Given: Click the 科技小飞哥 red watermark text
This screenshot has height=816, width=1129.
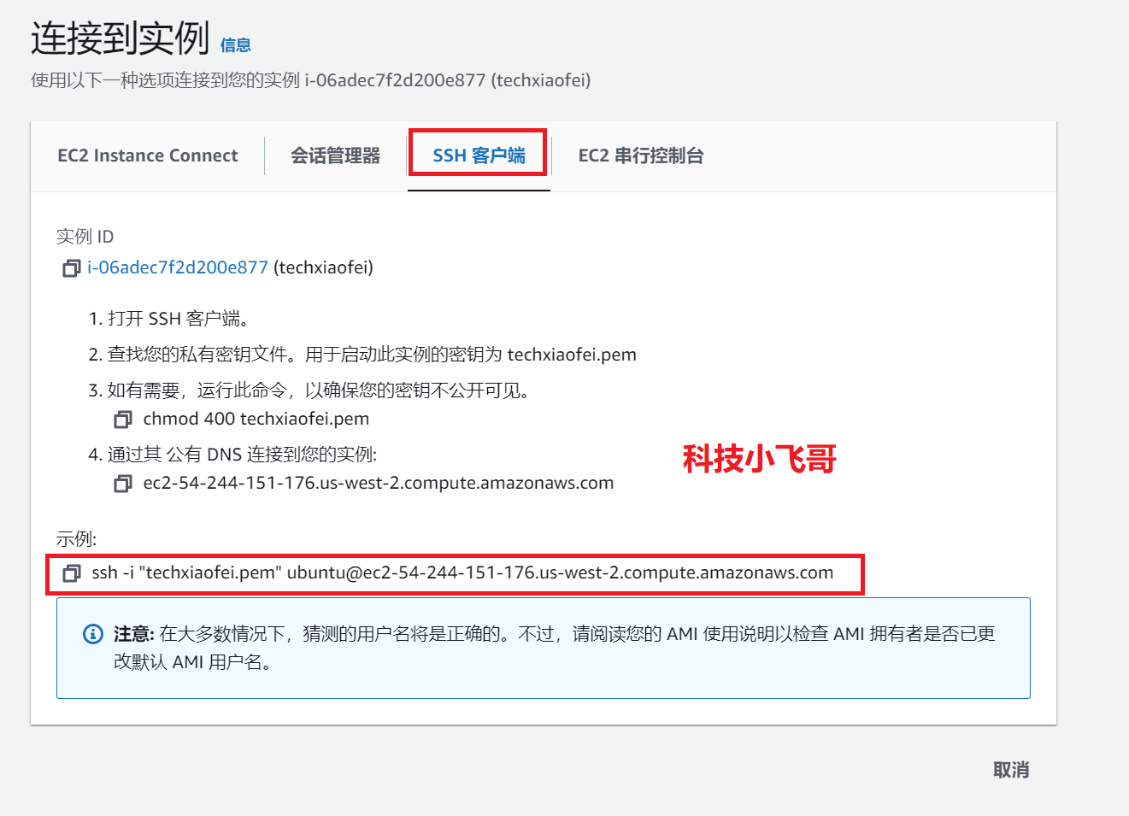Looking at the screenshot, I should [x=760, y=459].
